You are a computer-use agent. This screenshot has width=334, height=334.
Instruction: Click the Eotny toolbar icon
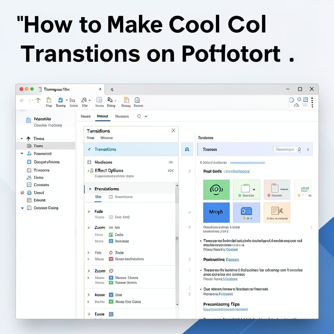110,100
